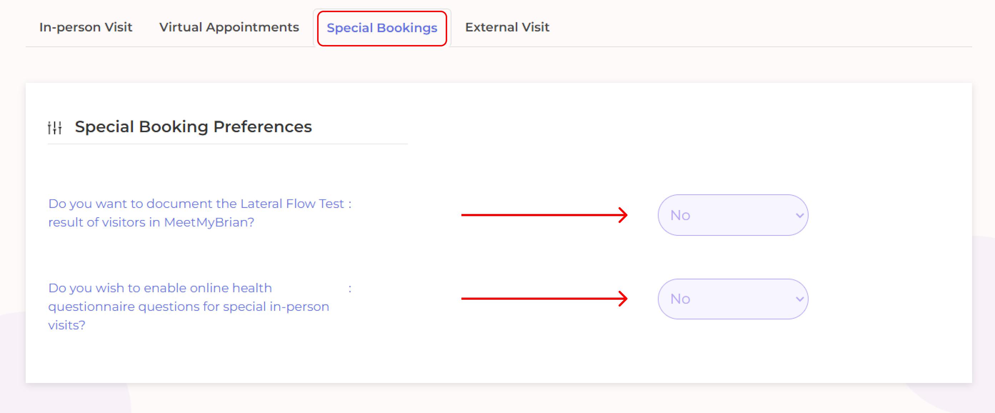Screen dimensions: 995x413
Task: Click the chevron arrow of the questionnaire dropdown
Action: 800,299
